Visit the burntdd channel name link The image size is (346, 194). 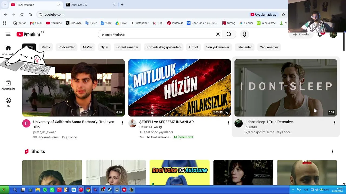251,127
